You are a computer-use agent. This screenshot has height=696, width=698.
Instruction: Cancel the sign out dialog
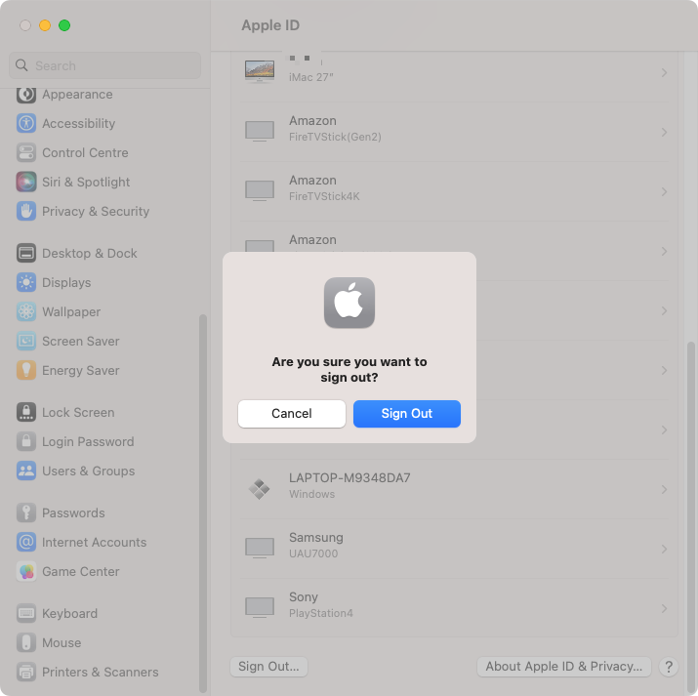[x=292, y=414]
